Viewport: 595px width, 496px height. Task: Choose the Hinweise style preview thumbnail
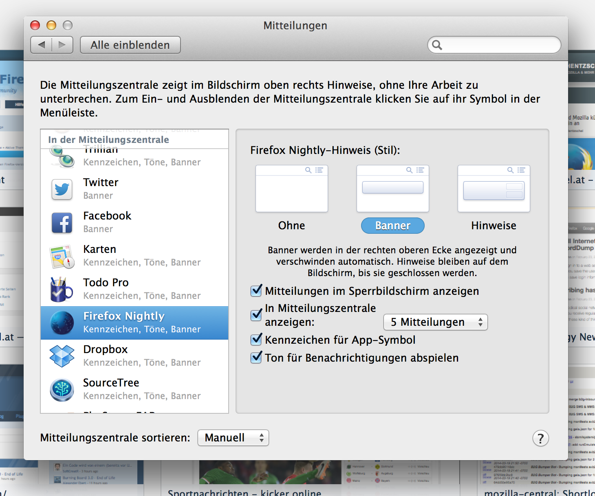tap(494, 189)
